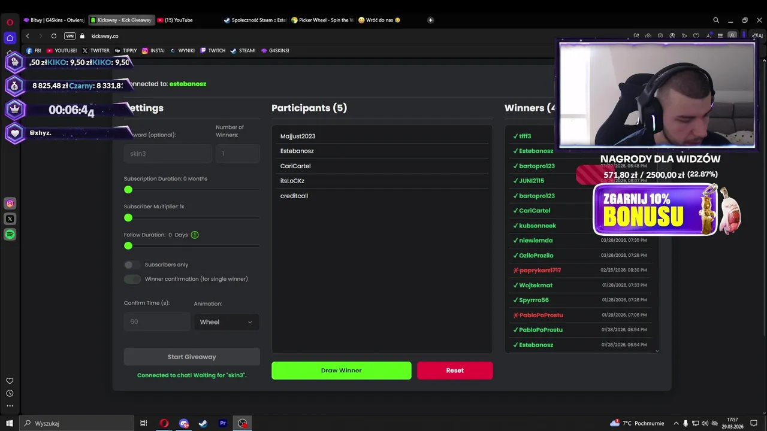Image resolution: width=767 pixels, height=431 pixels.
Task: Click search tabs magnifier icon
Action: [x=716, y=20]
